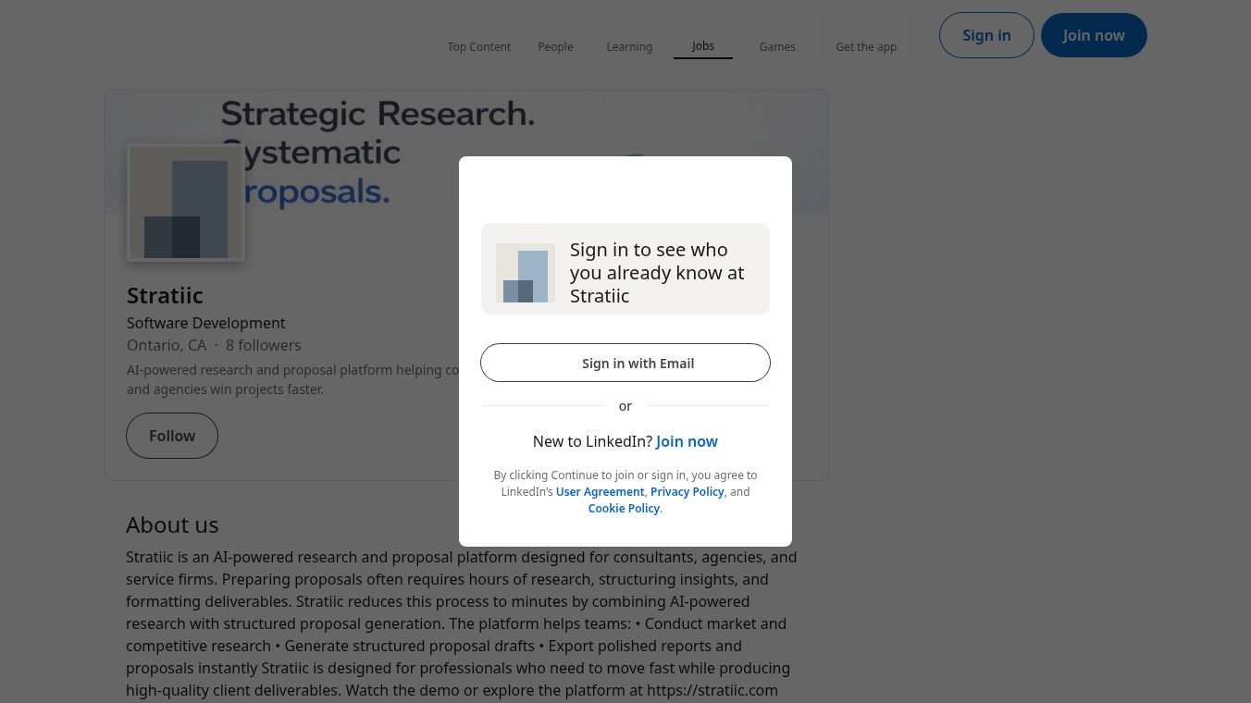Click the Ontario, CA location text

coord(167,345)
